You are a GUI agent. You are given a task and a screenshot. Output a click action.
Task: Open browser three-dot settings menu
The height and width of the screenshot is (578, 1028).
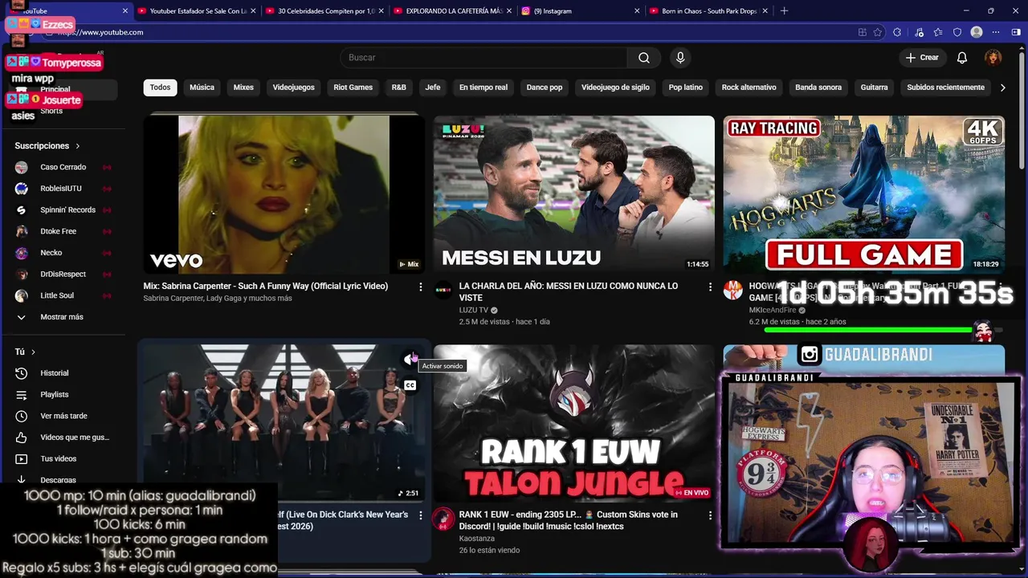point(997,32)
